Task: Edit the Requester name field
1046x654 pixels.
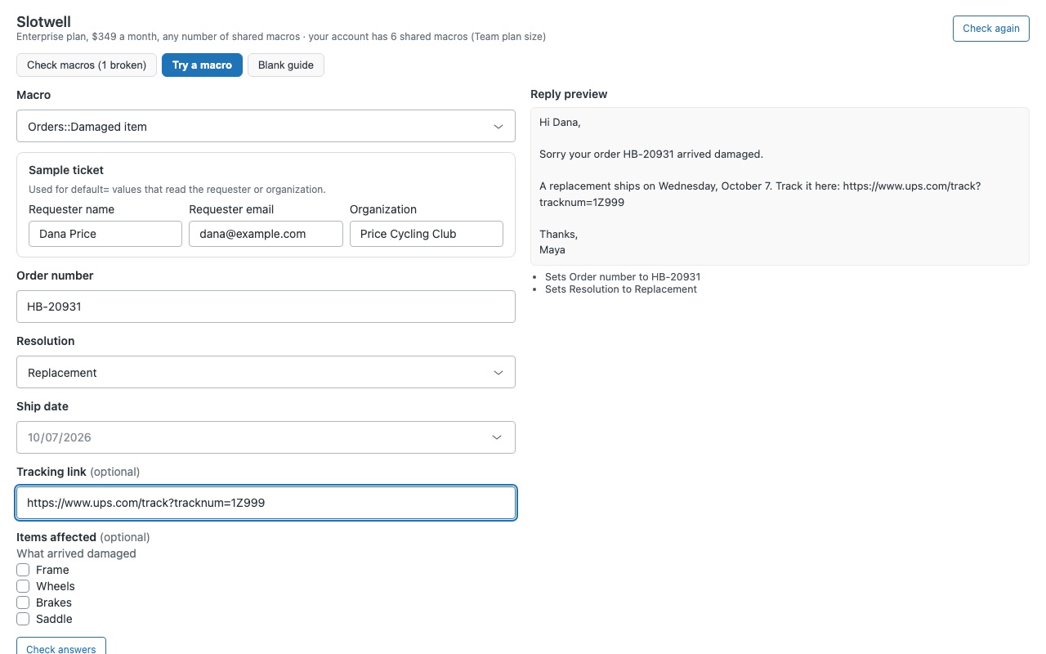Action: pos(105,234)
